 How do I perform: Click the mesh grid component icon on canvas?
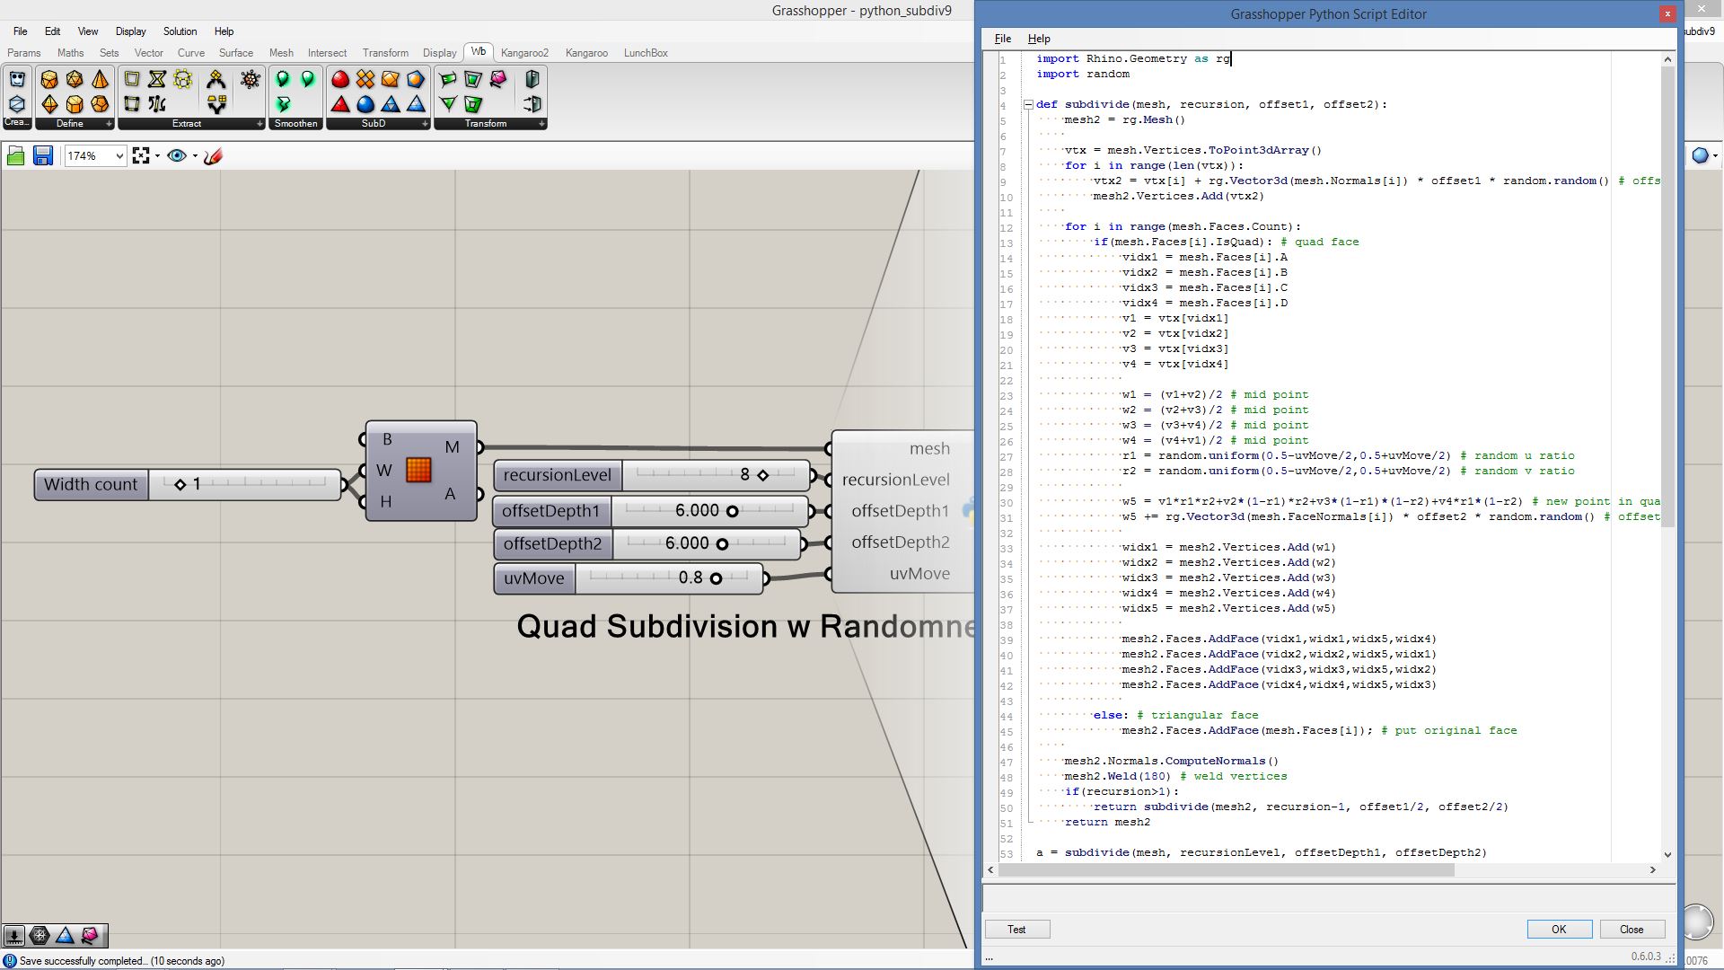418,470
